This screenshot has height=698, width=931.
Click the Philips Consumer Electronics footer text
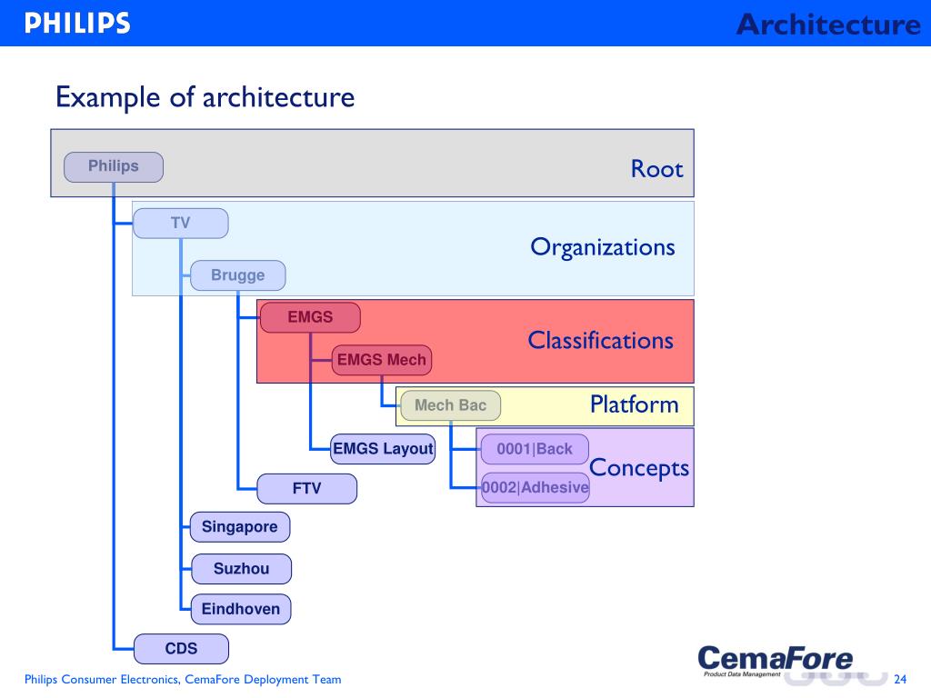point(183,679)
